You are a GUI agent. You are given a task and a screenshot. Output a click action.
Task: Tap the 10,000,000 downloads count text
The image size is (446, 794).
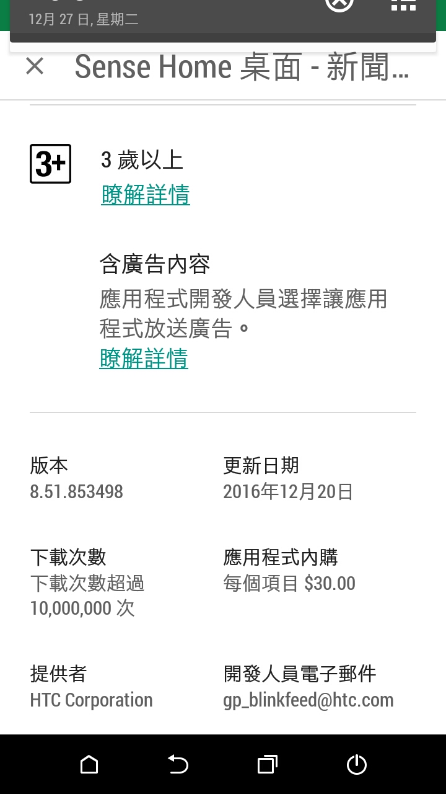point(82,608)
